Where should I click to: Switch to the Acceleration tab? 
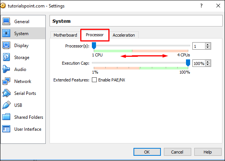[124, 35]
